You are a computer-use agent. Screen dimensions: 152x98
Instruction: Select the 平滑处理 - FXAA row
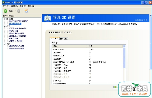87,65
